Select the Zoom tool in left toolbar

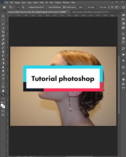click(3, 95)
